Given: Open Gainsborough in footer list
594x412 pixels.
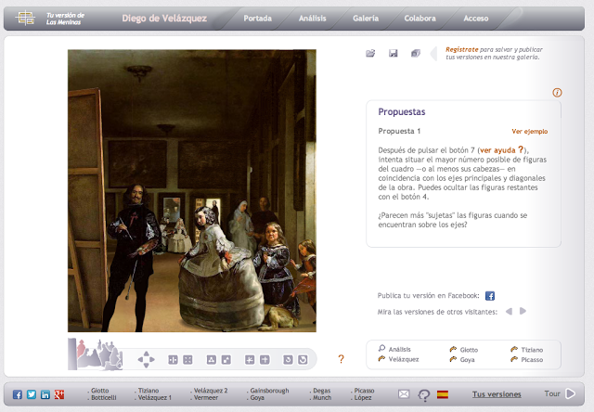Looking at the screenshot, I should 269,391.
